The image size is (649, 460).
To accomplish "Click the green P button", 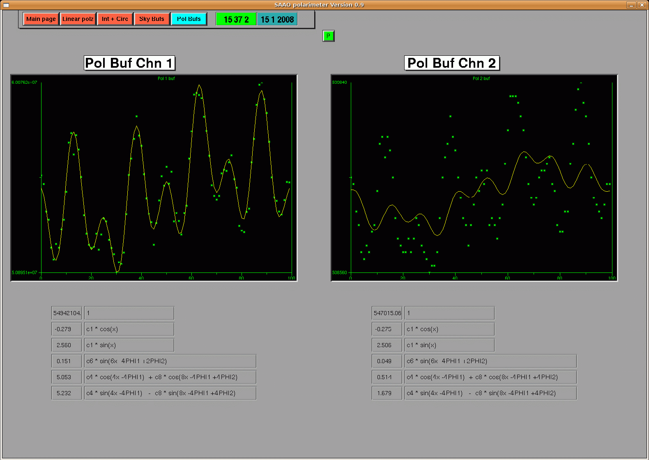I will point(328,36).
